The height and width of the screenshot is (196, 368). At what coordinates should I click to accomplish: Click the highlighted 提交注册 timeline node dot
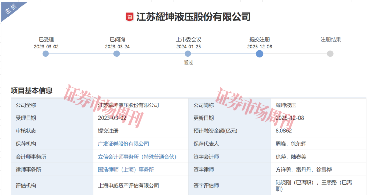(x=259, y=53)
